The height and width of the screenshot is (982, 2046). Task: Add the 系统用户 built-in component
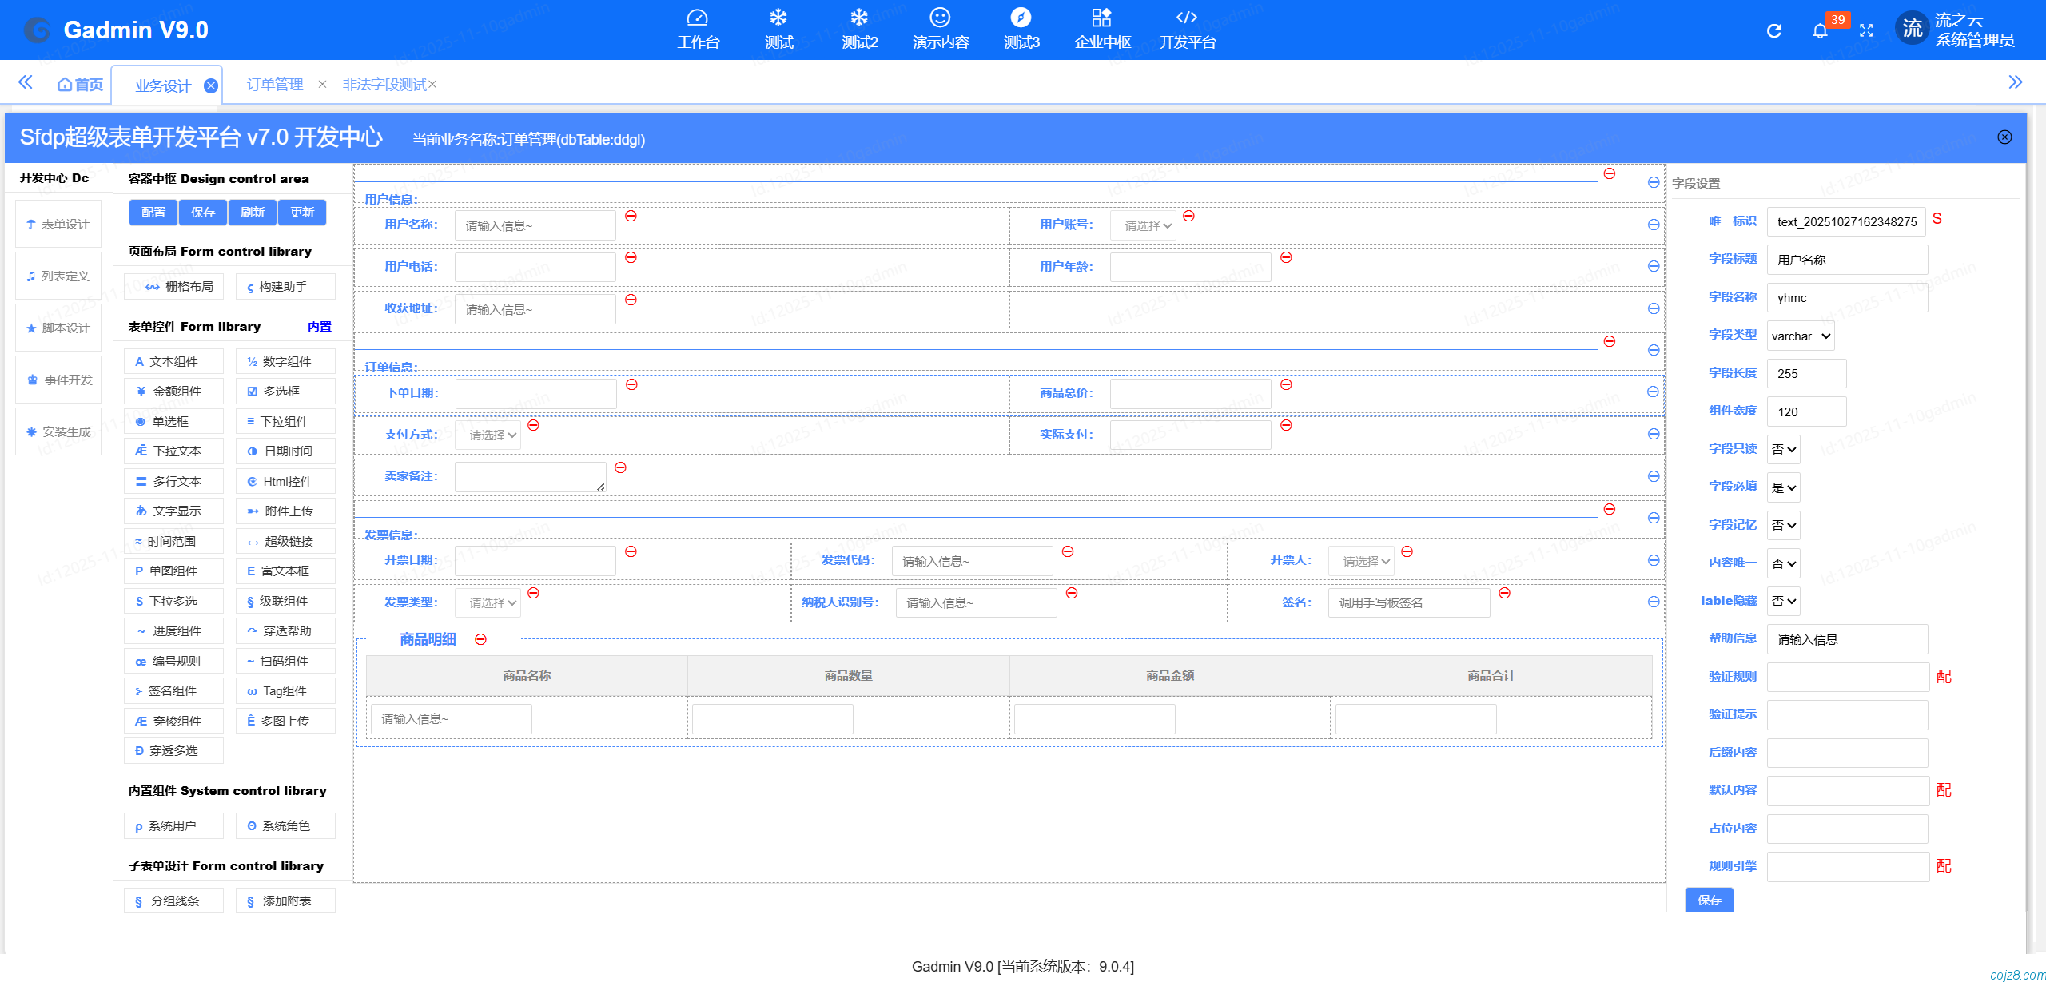(173, 825)
